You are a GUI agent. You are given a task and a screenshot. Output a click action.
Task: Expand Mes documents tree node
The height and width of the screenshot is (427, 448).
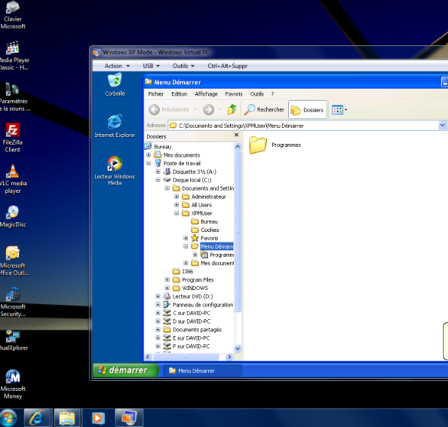pyautogui.click(x=148, y=155)
